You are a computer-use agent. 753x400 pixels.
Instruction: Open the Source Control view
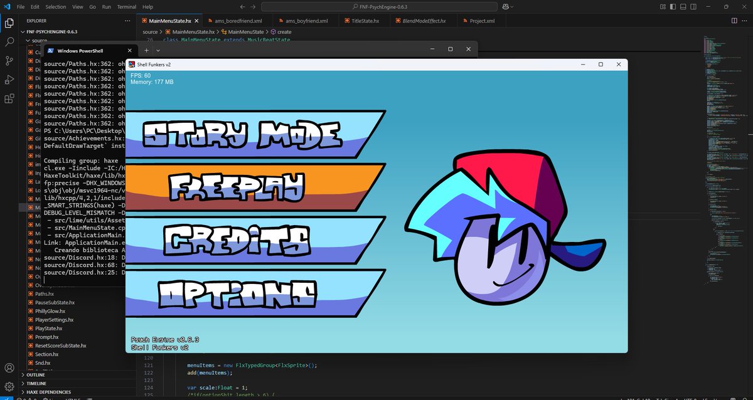coord(9,61)
